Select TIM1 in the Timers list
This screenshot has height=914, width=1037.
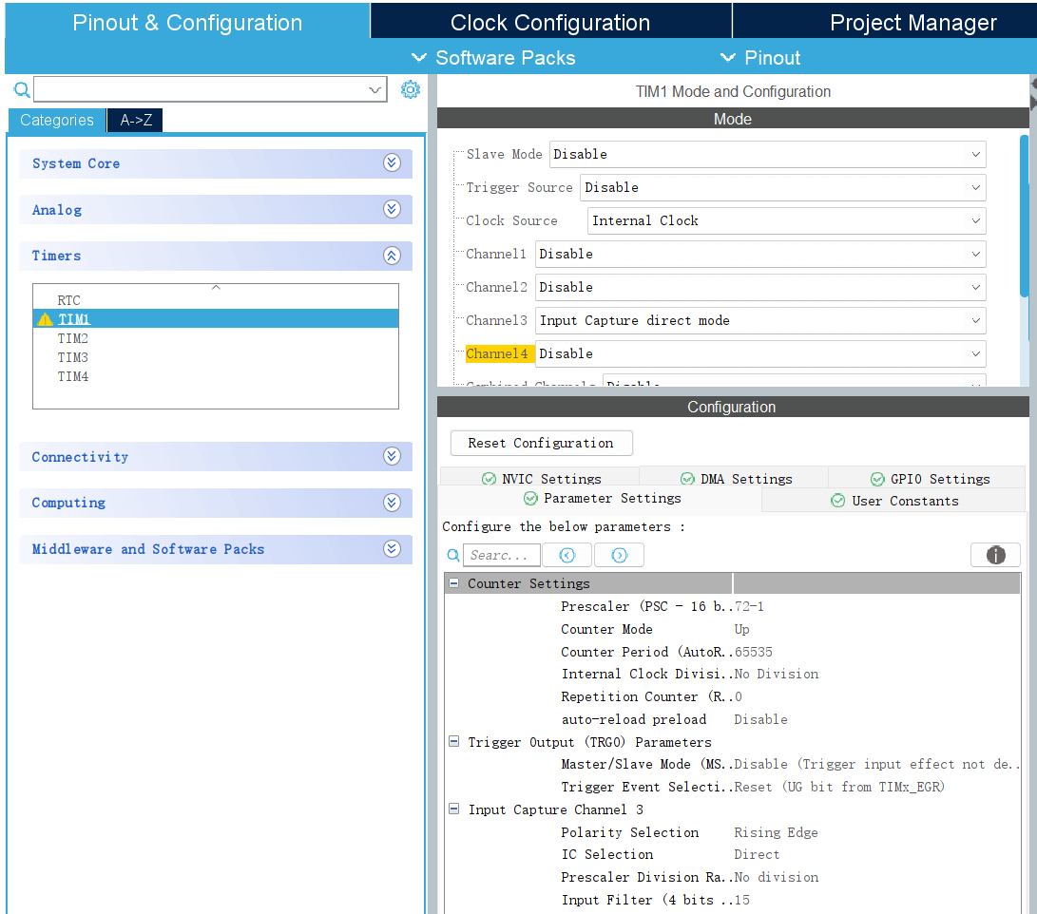216,319
